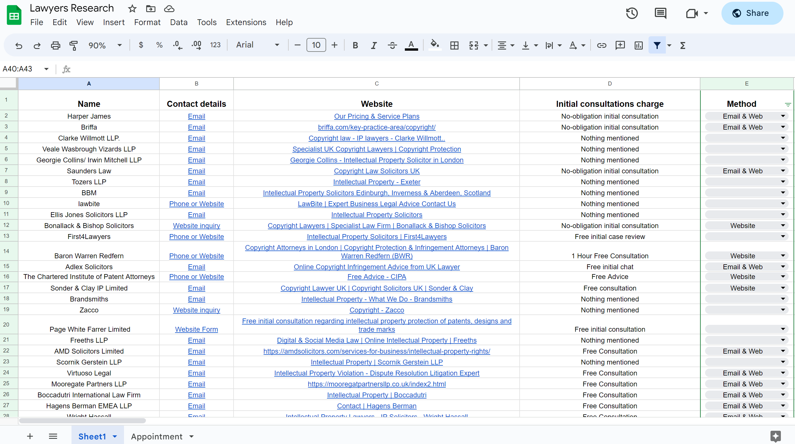Open the Free Advice - CIPA link
Screen dimensions: 795x444
[377, 277]
